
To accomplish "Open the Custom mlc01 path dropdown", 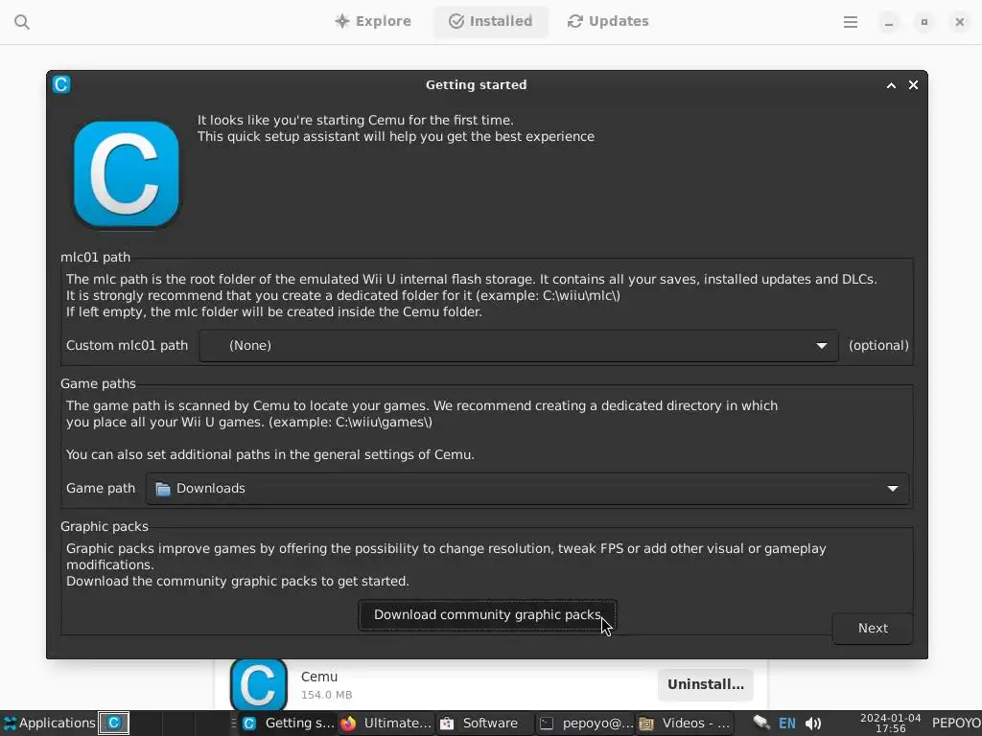I will (x=519, y=346).
